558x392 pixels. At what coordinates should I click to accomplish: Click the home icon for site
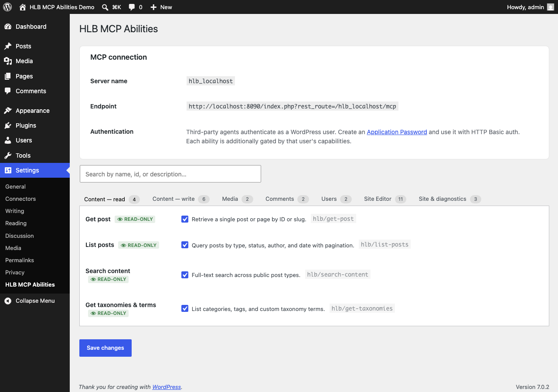(23, 7)
